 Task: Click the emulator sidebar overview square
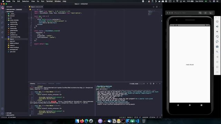click(x=217, y=67)
